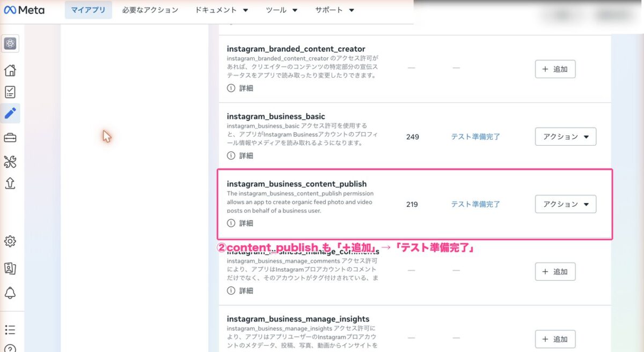Screen dimensions: 644x352
Task: Expand the ツール dropdown menu
Action: coord(282,10)
